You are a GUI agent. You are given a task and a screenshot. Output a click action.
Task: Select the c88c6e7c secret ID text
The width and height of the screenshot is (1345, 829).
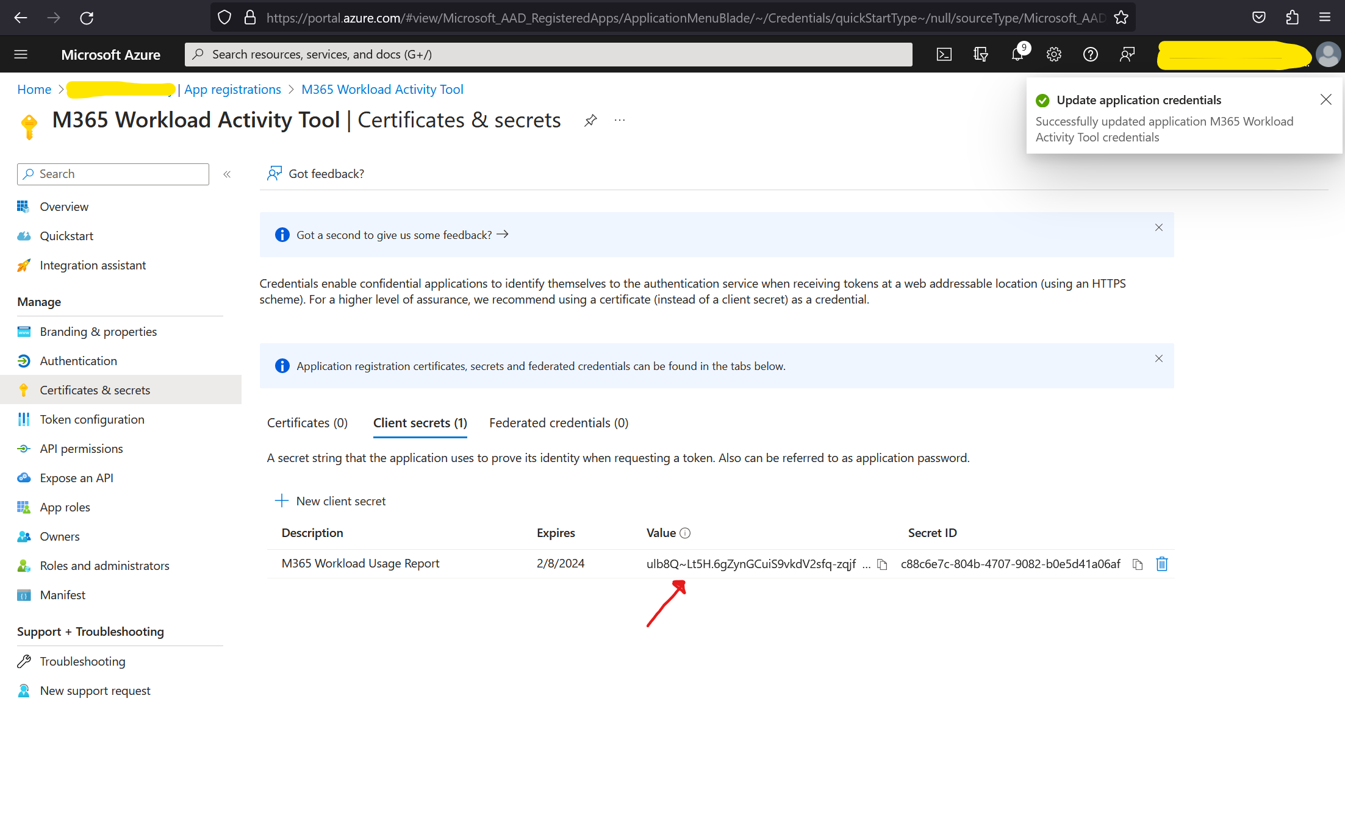coord(1010,564)
